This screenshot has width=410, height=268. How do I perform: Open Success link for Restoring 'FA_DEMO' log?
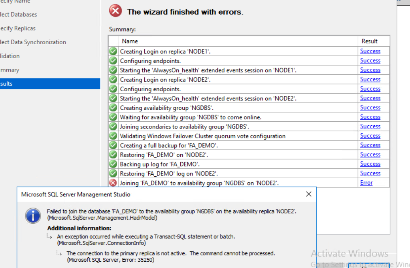coord(370,174)
